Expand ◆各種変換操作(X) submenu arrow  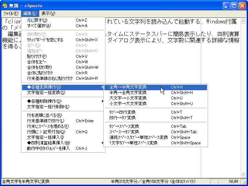(x=103, y=87)
